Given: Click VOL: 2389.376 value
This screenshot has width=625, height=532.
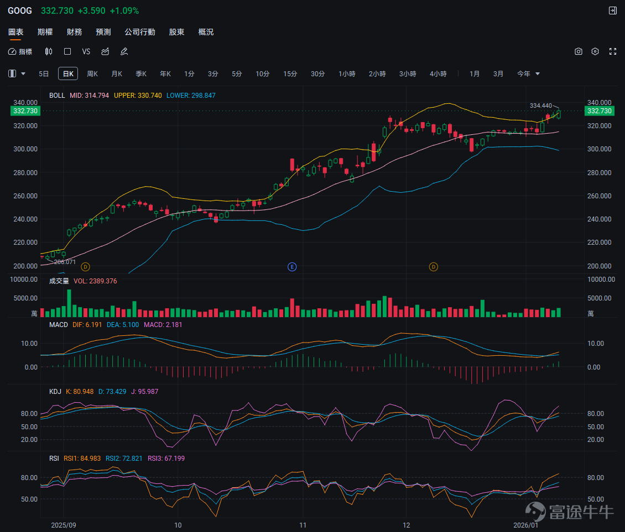Looking at the screenshot, I should (x=95, y=281).
